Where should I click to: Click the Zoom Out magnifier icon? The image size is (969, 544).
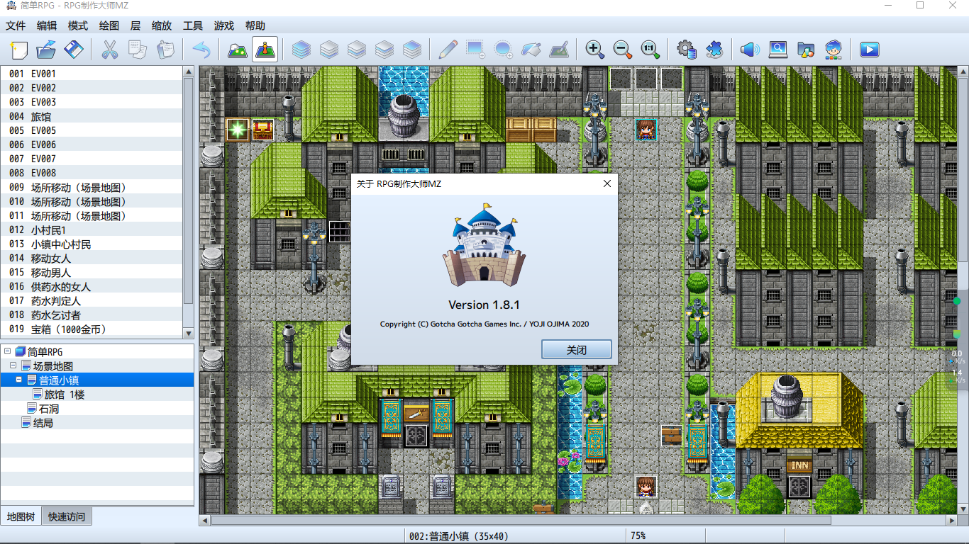(x=622, y=50)
